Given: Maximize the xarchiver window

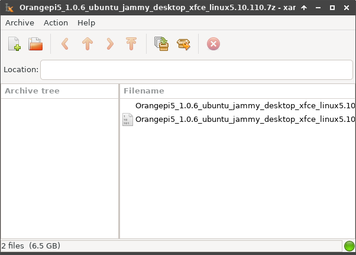Looking at the screenshot, I should tap(332, 8).
